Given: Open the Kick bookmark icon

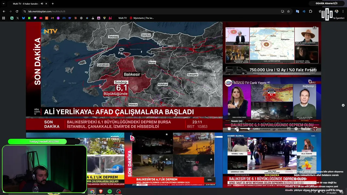Looking at the screenshot, I should point(29,18).
